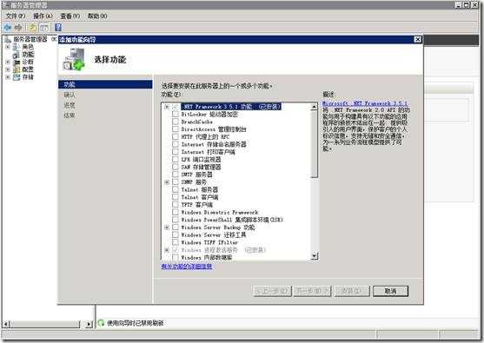Image resolution: width=484 pixels, height=343 pixels.
Task: Click the Help toolbar icon
Action: (x=58, y=28)
